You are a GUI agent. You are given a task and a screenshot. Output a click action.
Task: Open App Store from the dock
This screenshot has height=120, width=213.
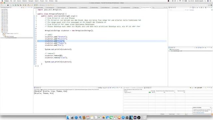pos(123,117)
